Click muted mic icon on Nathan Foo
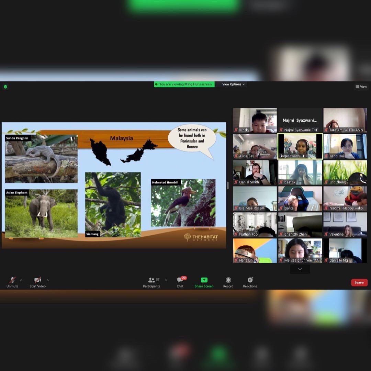This screenshot has height=371, width=371. (x=236, y=234)
